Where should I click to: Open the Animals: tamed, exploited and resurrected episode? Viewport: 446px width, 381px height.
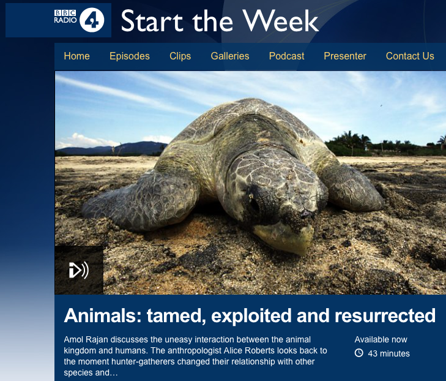coord(250,315)
